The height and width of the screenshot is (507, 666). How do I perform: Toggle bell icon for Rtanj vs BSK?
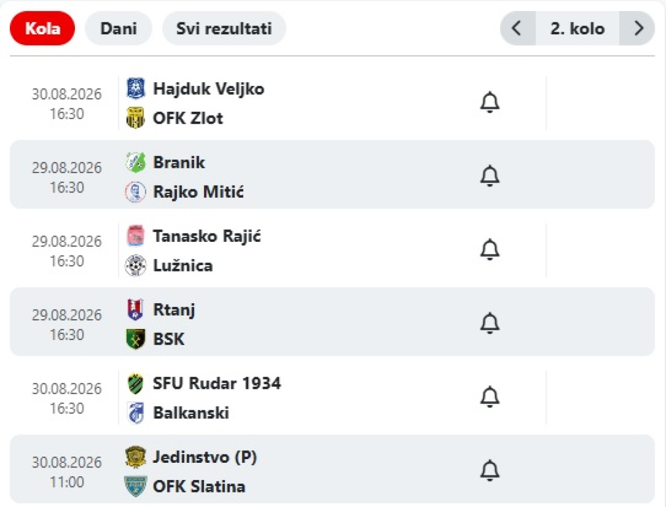coord(490,323)
